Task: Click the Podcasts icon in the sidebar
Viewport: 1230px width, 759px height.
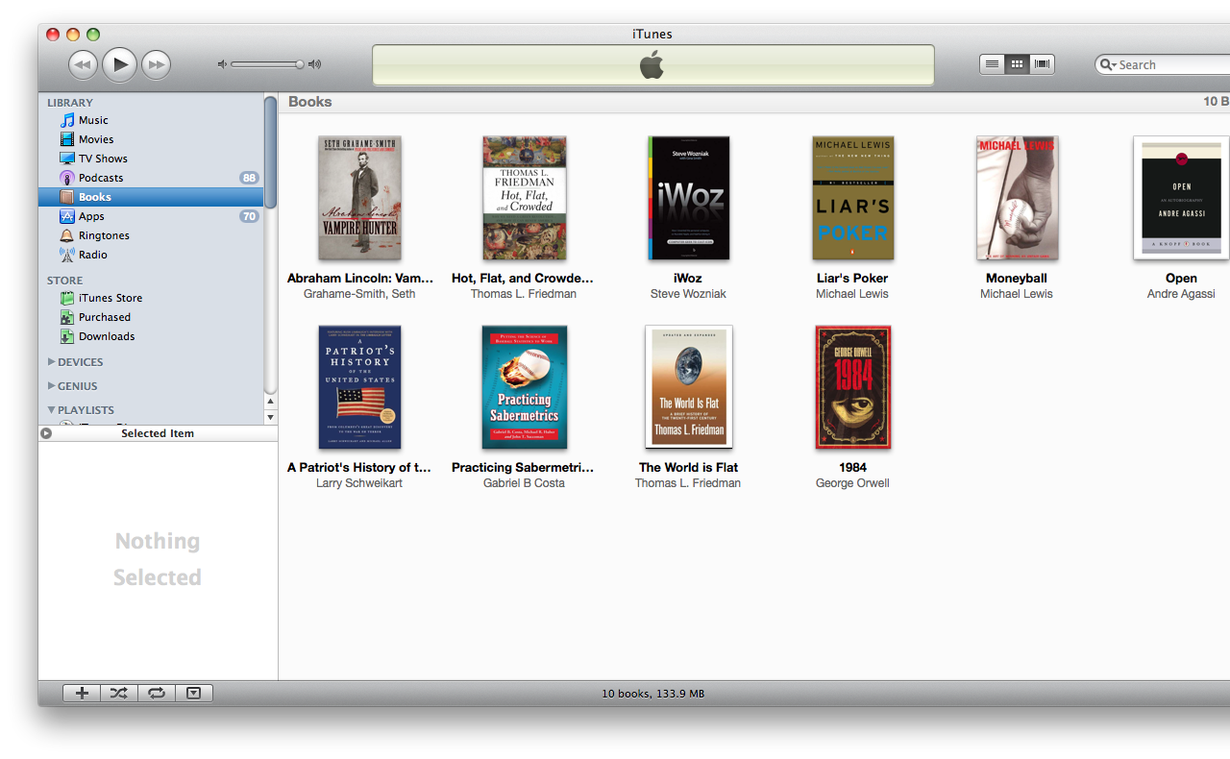Action: point(67,178)
